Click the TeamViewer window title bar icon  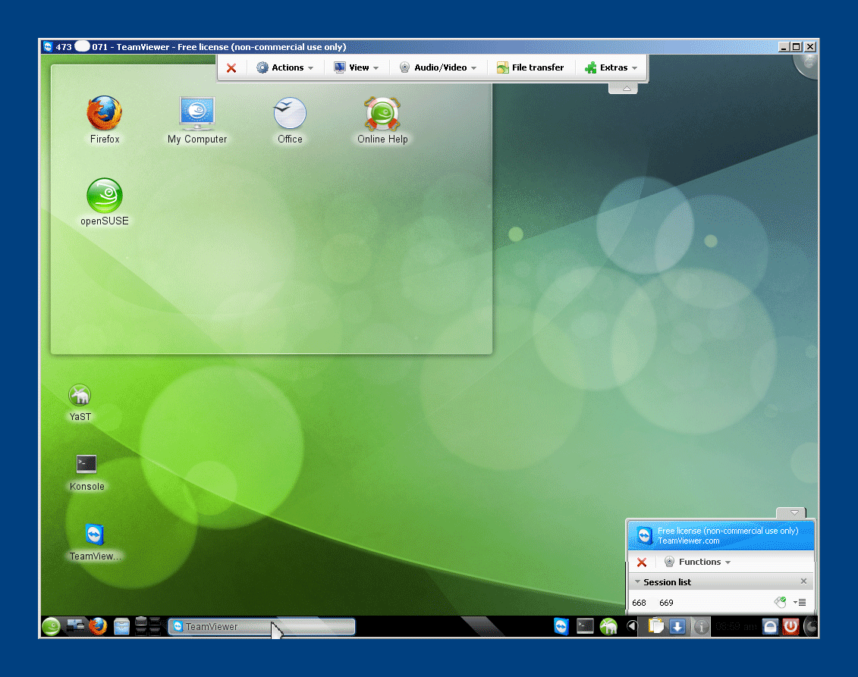[x=48, y=47]
